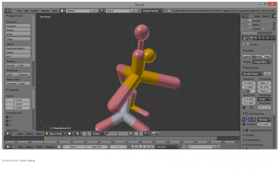Enable the X constraint axis checkbox
Image resolution: width=278 pixels, height=171 pixels.
click(x=8, y=117)
